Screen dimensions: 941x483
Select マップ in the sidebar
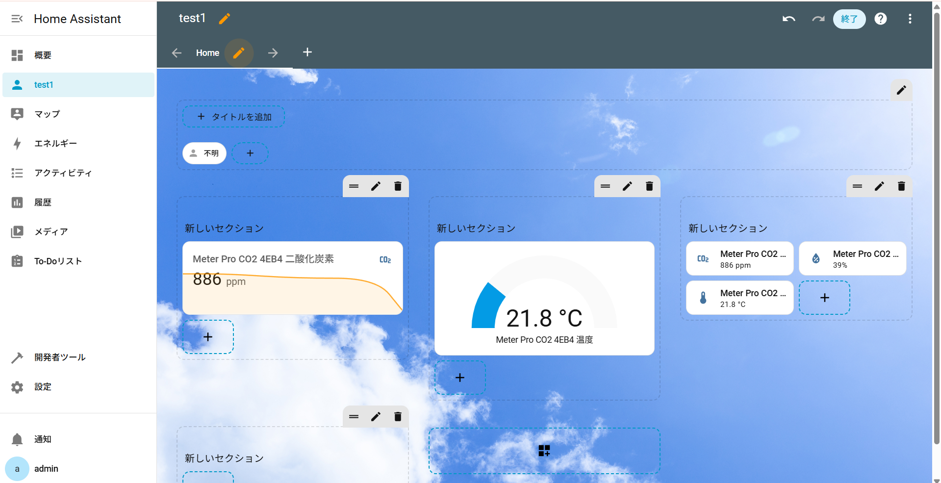(x=47, y=114)
